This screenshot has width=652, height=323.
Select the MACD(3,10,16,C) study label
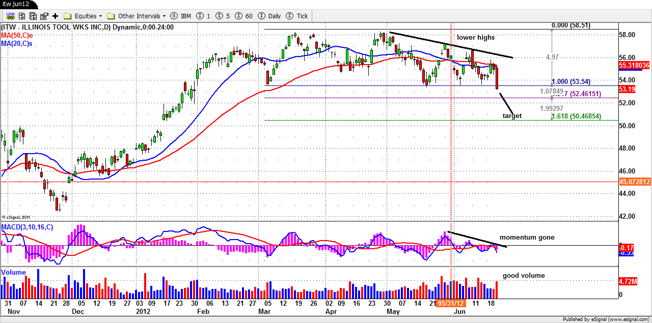coord(27,226)
